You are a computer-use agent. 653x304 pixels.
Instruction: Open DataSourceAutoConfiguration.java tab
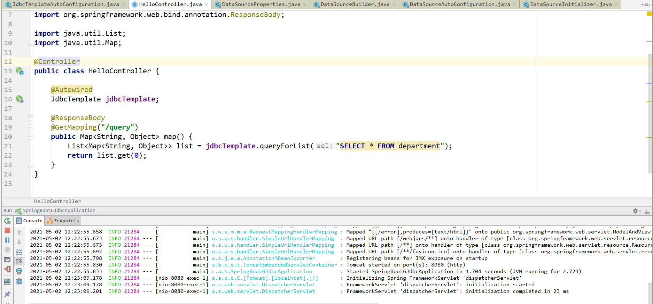(460, 4)
